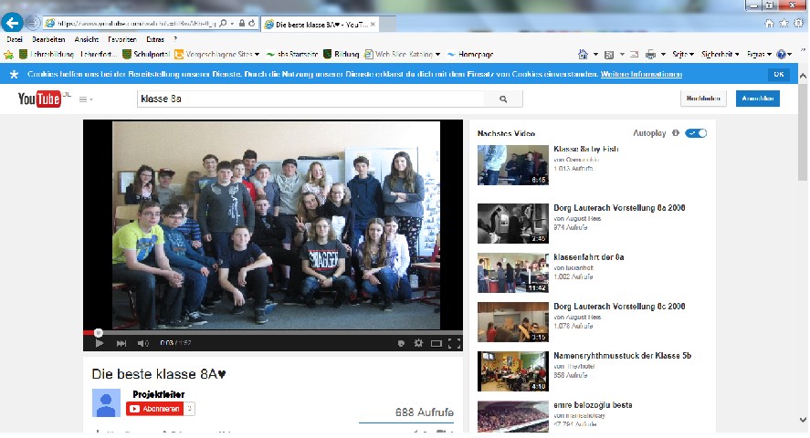The height and width of the screenshot is (438, 810).
Task: Open the Projektleiter channel name link
Action: click(159, 394)
